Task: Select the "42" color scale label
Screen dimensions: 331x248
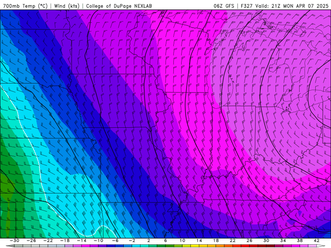Action: click(317, 241)
